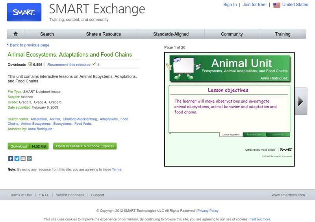Click the home icon in navigation bar

pos(16,34)
